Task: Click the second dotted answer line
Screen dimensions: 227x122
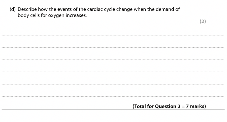Action: click(x=113, y=47)
